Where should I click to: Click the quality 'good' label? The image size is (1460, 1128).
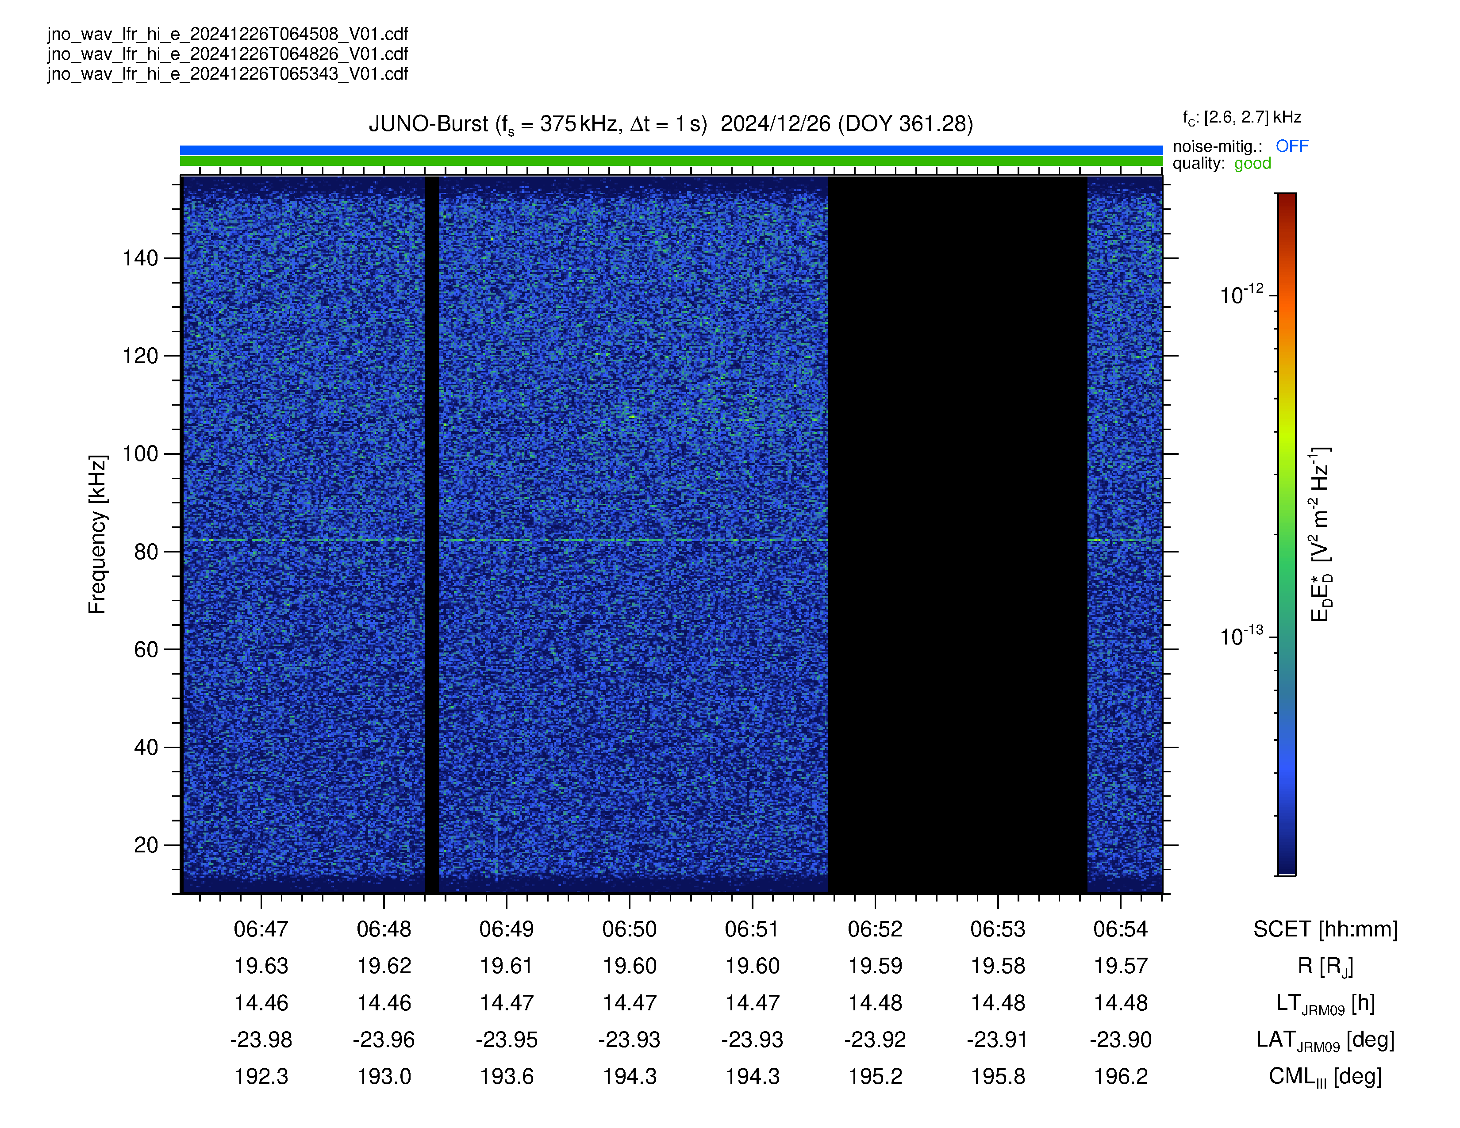tap(1222, 164)
